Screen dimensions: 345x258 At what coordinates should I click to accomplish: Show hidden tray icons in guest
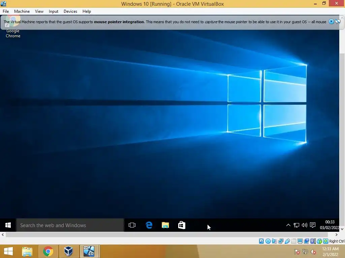(288, 225)
